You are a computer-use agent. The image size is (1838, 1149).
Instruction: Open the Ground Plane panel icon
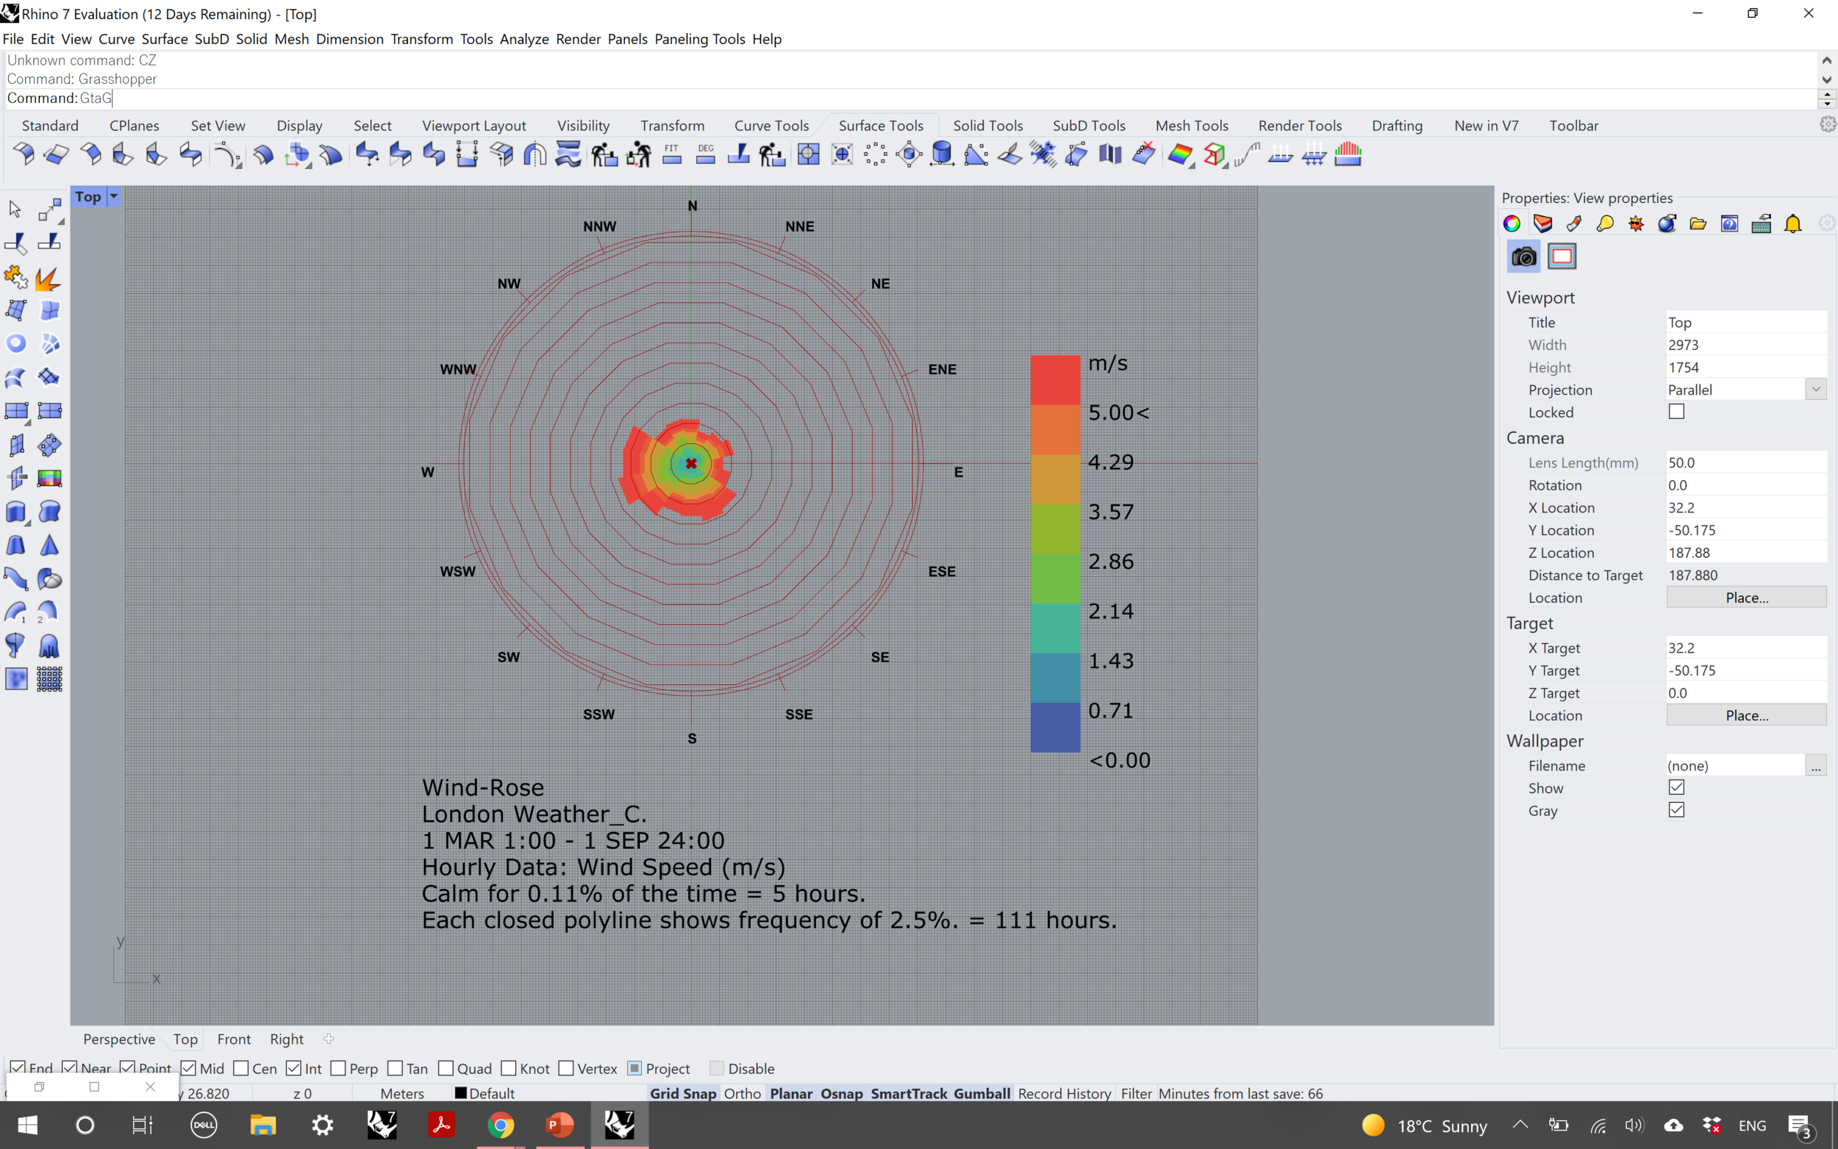pos(1762,223)
